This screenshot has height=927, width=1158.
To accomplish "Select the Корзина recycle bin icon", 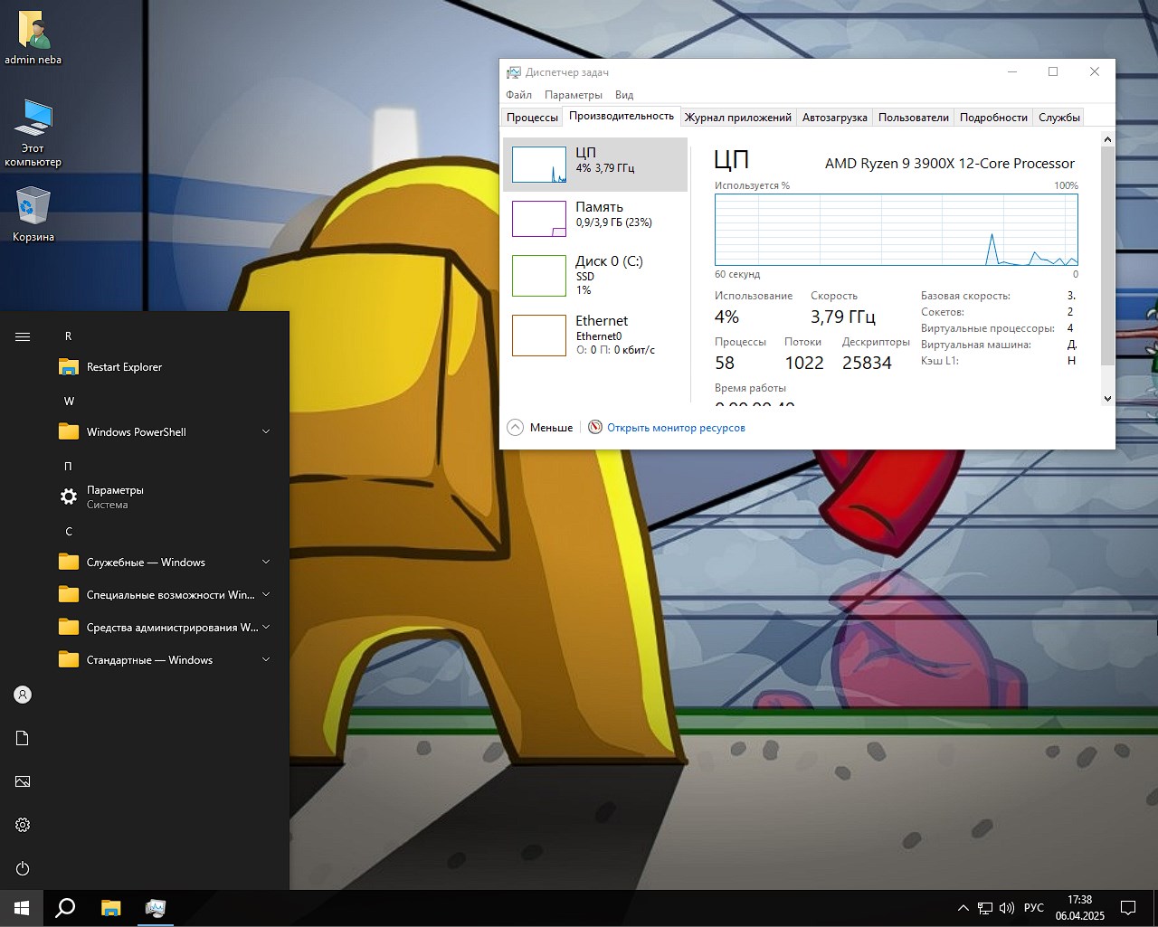I will [x=33, y=214].
